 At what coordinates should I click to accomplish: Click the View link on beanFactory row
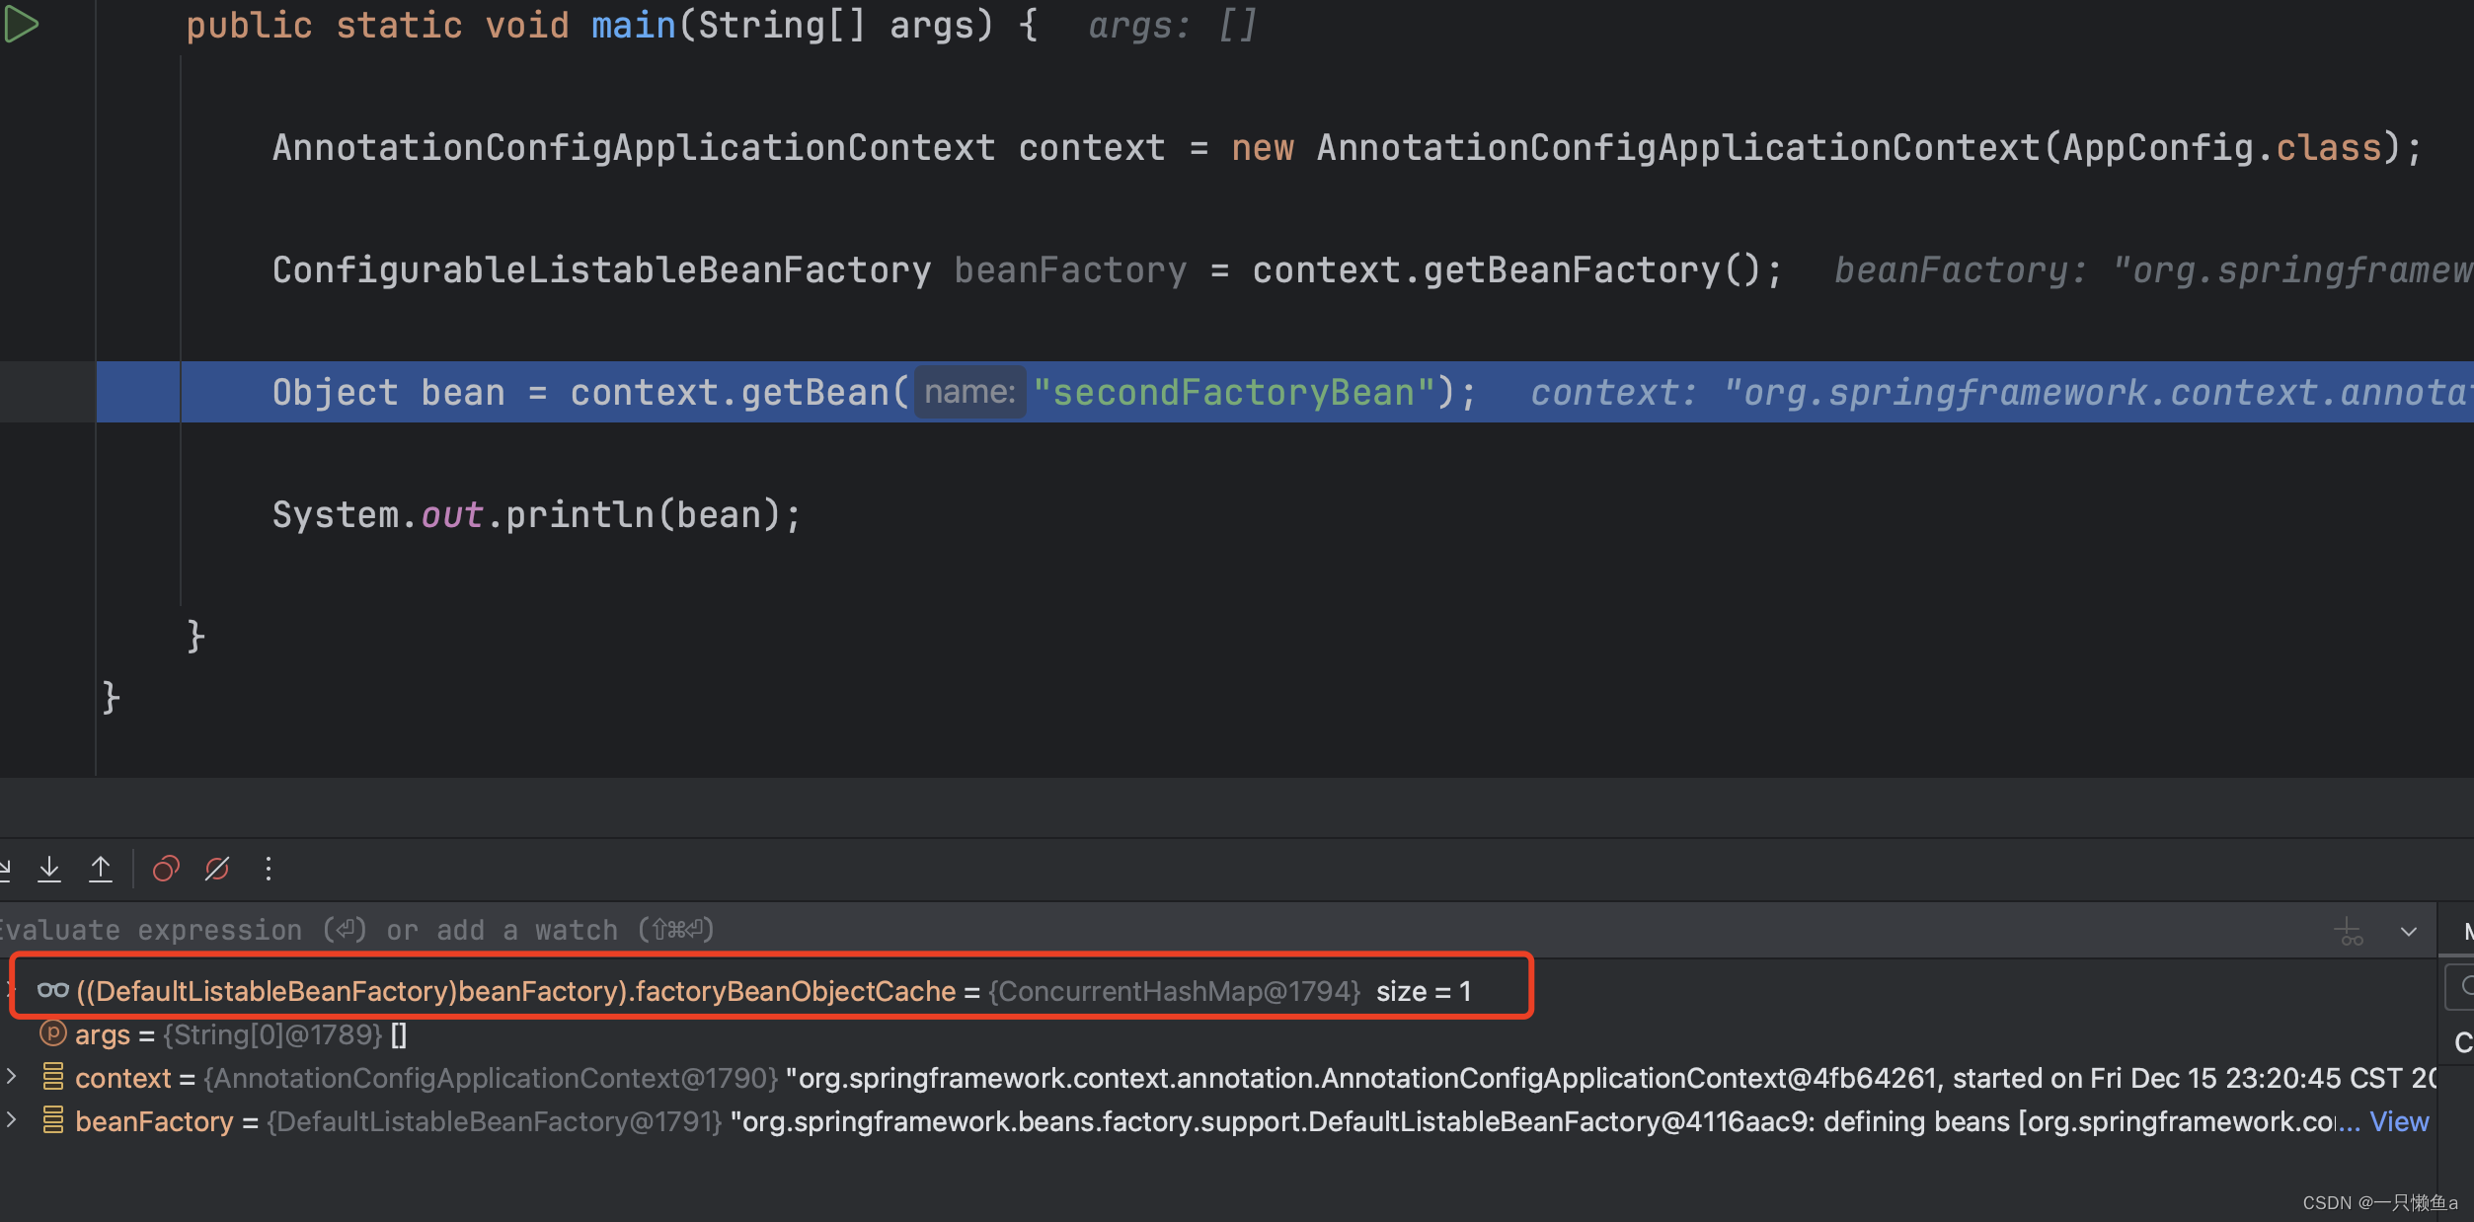coord(2399,1121)
